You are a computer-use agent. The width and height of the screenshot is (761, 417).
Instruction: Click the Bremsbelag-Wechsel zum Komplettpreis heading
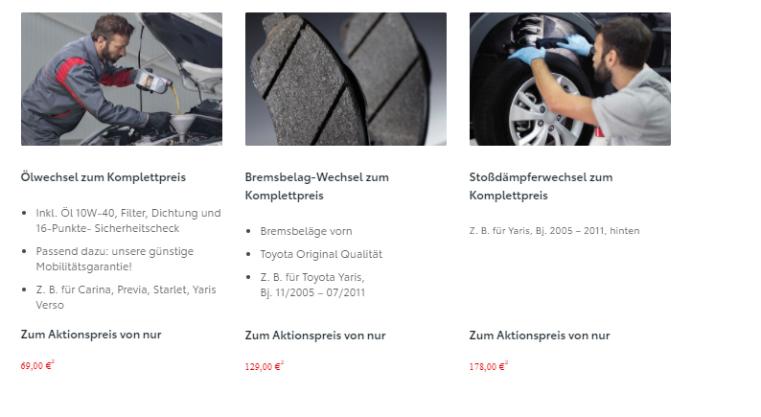[x=317, y=186]
